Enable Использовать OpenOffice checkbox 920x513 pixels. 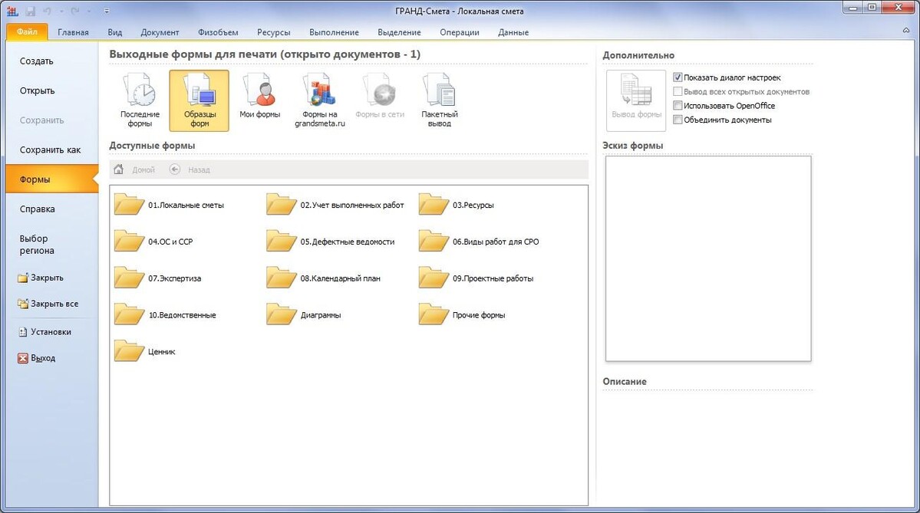678,106
